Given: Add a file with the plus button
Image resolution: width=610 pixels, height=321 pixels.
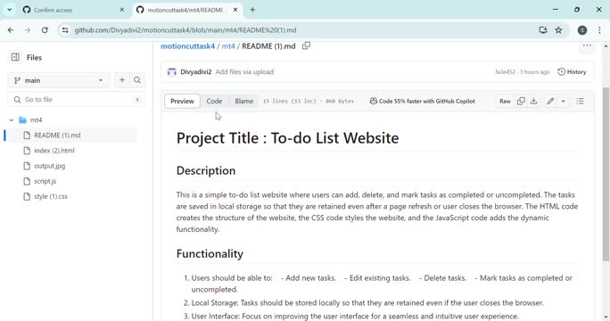Looking at the screenshot, I should coord(122,80).
